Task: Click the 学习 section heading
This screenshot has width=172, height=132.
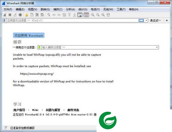Action: (17, 104)
